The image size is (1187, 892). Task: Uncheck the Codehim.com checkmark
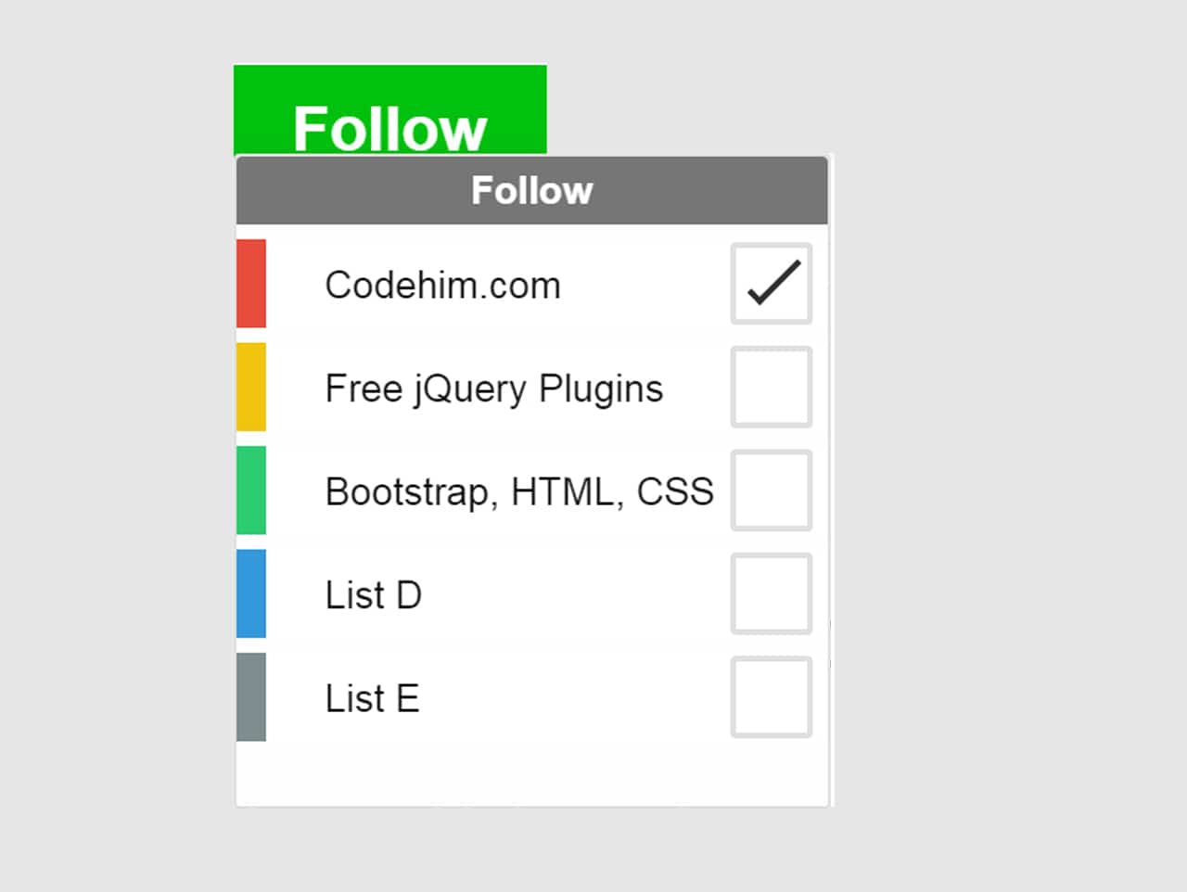pos(771,285)
